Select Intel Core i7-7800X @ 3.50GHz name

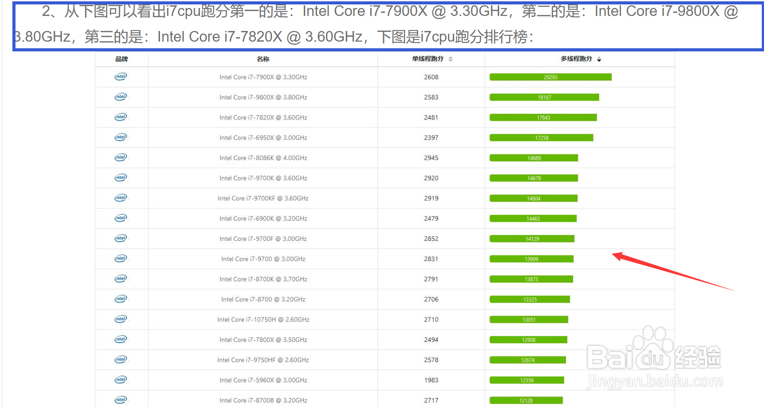click(263, 340)
